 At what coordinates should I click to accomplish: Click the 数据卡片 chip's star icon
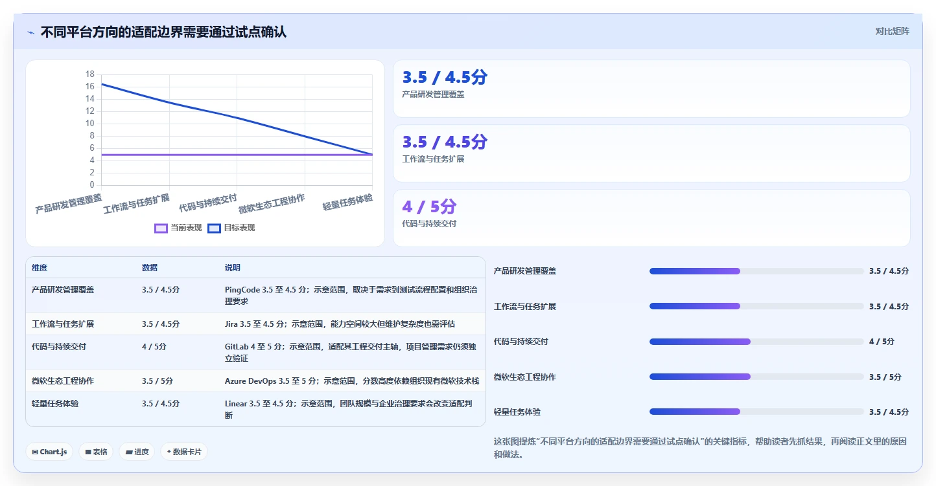click(x=169, y=452)
